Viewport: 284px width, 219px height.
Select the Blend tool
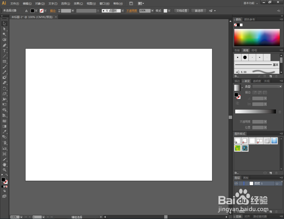[x=4, y=137]
